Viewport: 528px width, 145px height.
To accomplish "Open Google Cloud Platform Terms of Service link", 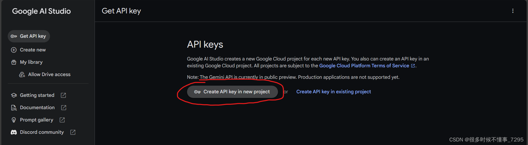I will [364, 66].
